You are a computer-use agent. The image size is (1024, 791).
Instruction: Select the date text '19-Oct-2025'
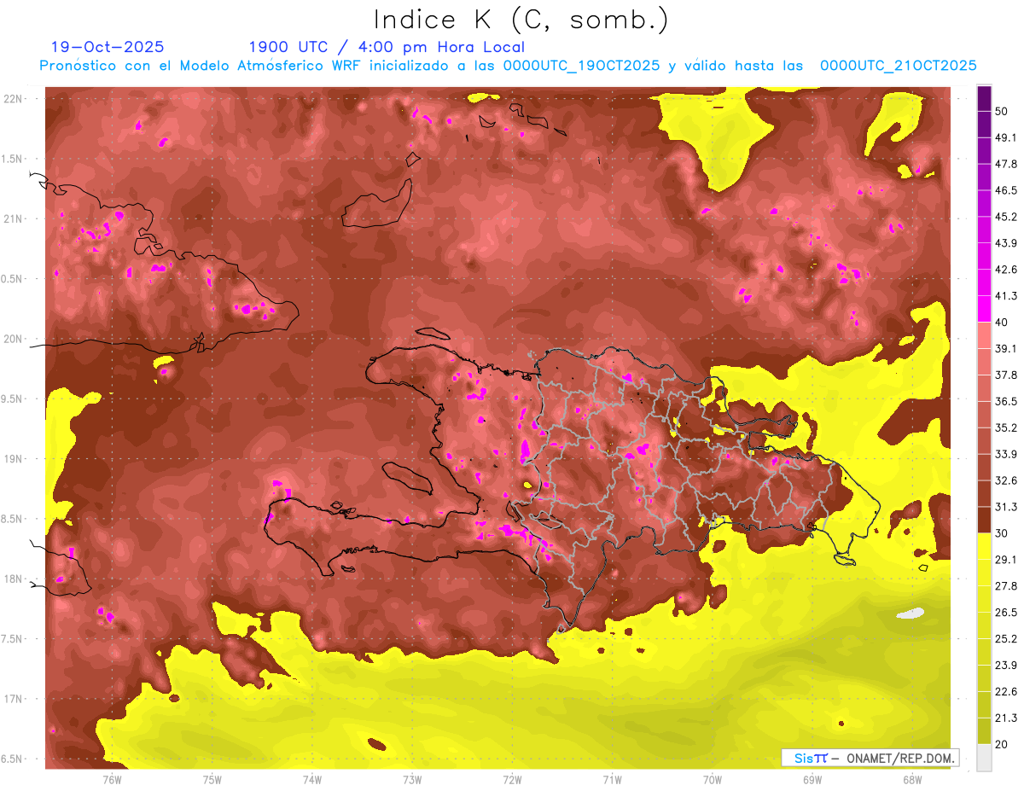click(x=108, y=47)
